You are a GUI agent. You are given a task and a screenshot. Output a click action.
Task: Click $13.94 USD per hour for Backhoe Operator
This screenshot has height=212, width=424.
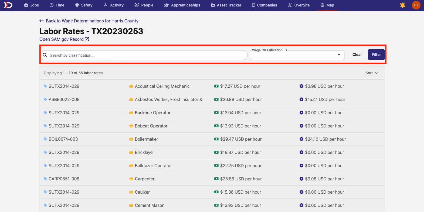click(x=241, y=113)
